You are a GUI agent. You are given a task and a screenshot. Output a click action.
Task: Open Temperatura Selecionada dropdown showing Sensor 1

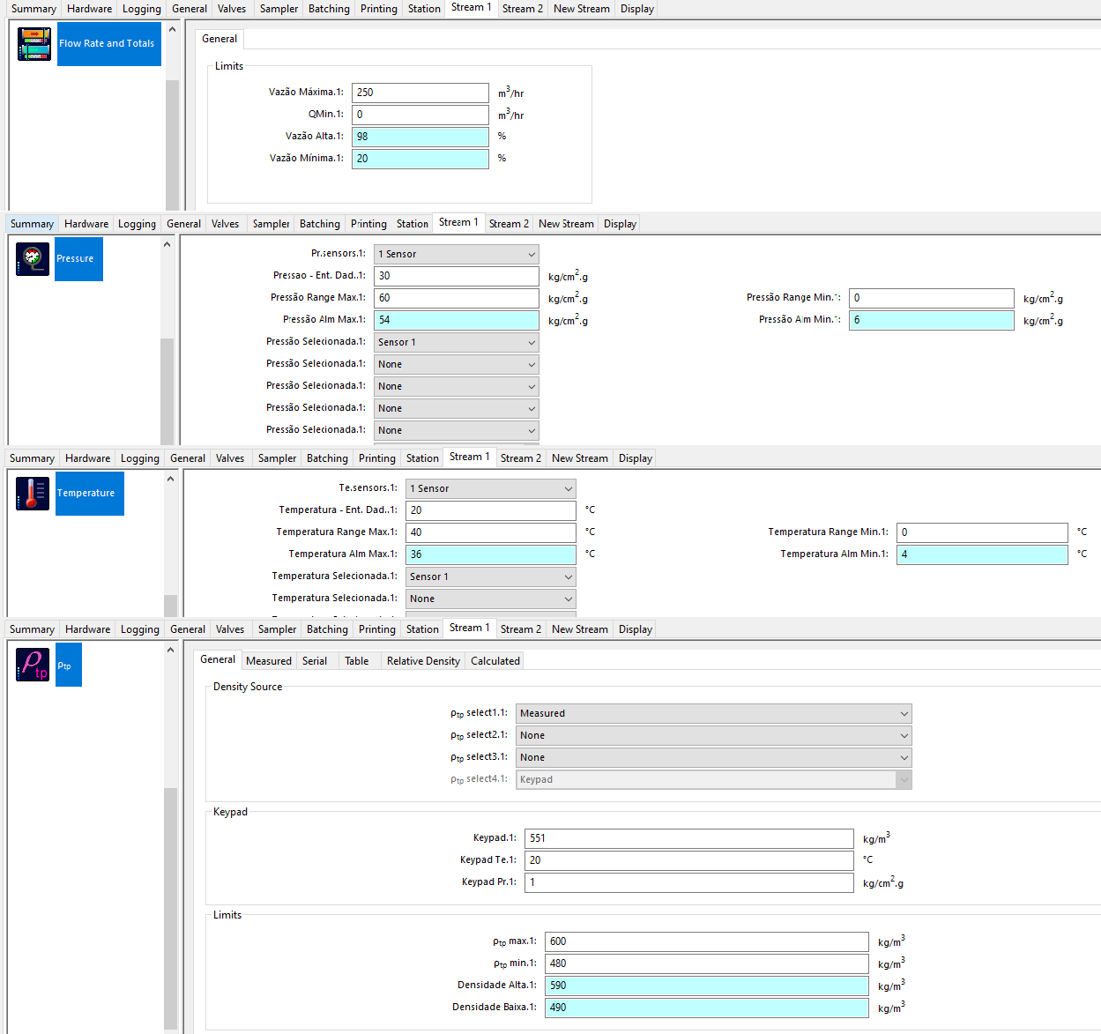pyautogui.click(x=491, y=577)
